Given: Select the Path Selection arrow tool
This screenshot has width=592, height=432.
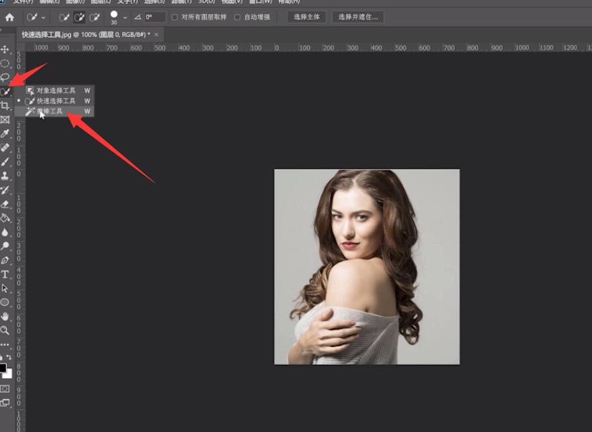Looking at the screenshot, I should [x=5, y=288].
